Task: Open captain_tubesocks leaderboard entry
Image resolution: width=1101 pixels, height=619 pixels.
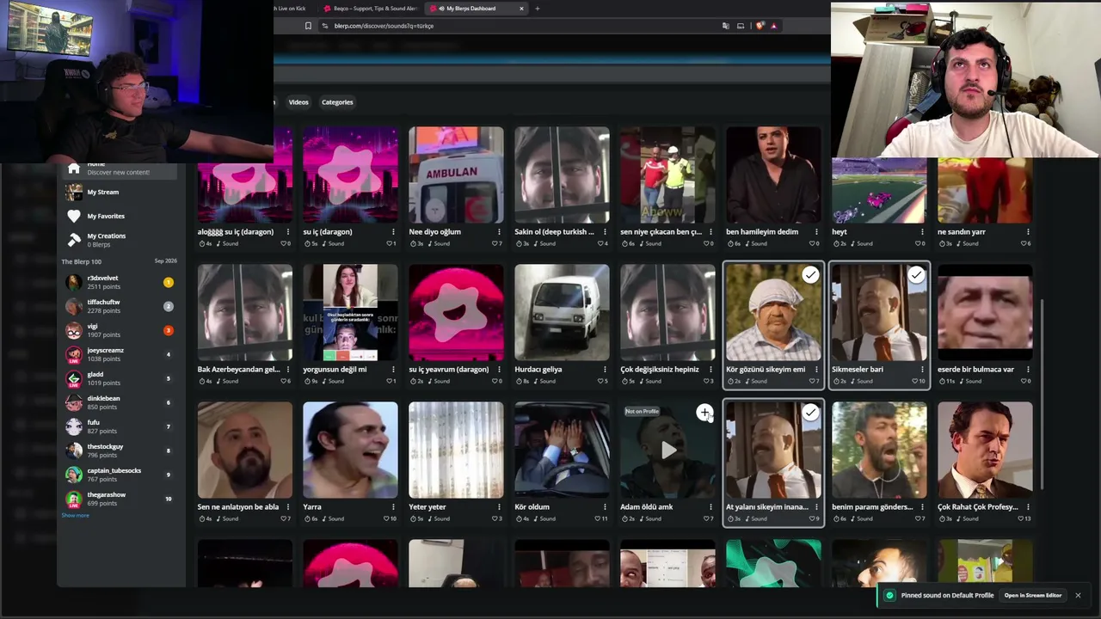Action: point(120,475)
